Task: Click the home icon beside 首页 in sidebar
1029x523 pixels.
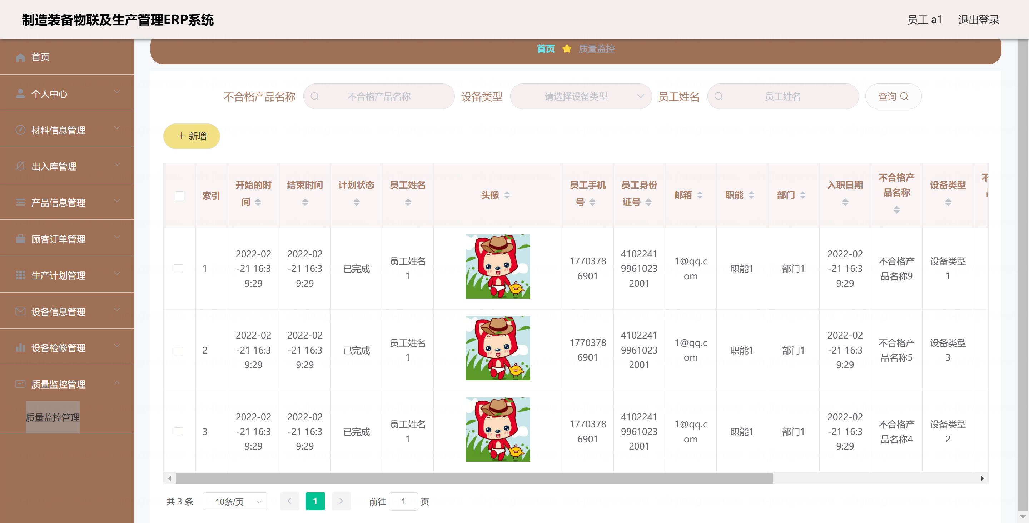Action: point(20,57)
